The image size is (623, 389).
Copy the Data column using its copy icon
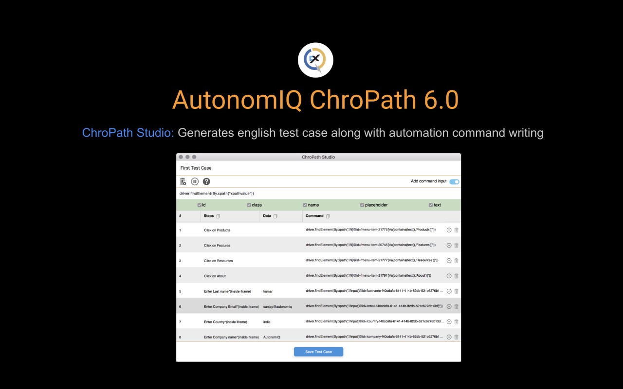pyautogui.click(x=275, y=216)
